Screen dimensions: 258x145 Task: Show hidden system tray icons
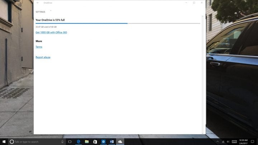point(218,142)
